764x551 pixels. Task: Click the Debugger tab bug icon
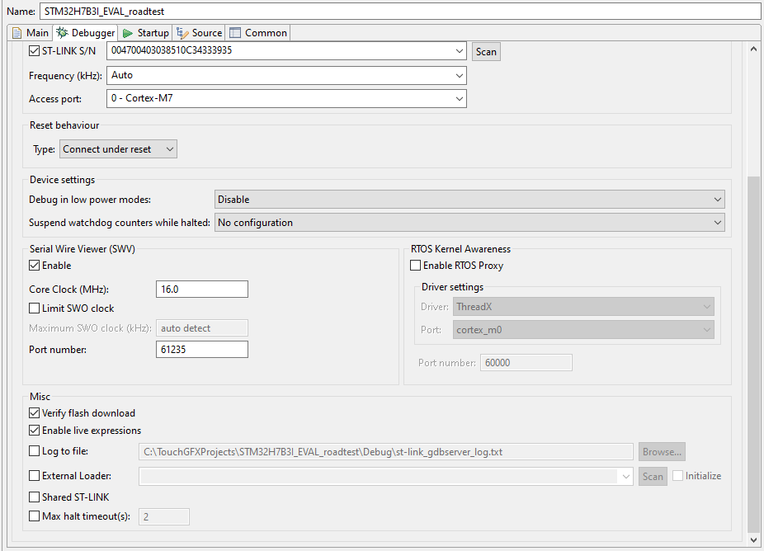click(62, 32)
